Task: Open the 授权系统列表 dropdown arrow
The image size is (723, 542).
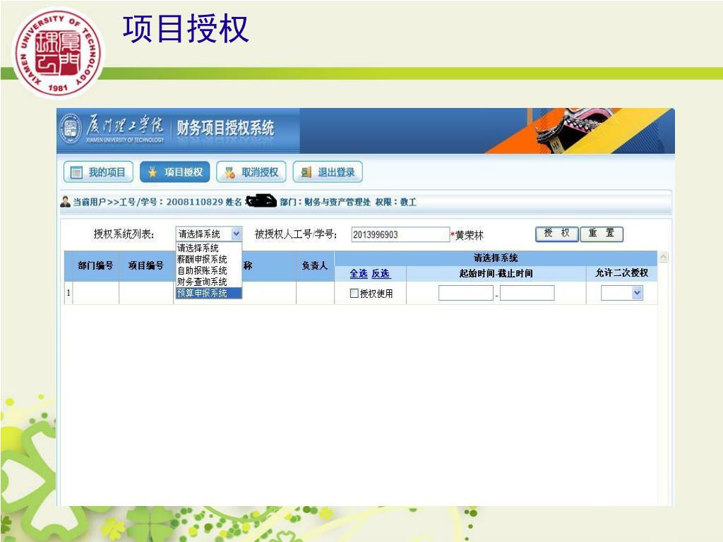Action: click(236, 234)
